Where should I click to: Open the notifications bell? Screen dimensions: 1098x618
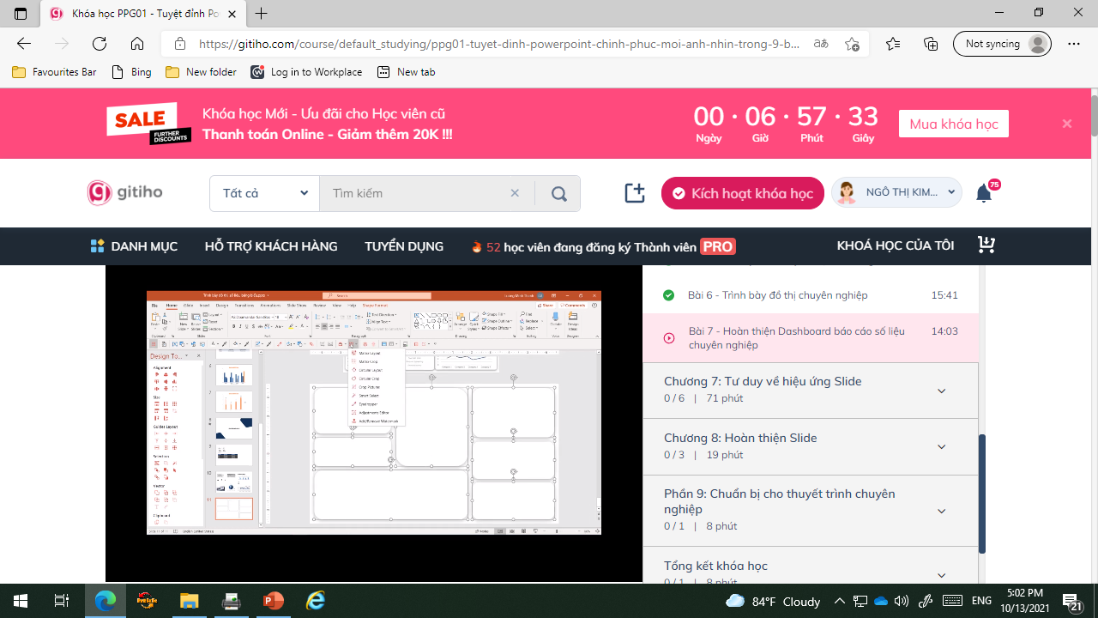[x=984, y=194]
